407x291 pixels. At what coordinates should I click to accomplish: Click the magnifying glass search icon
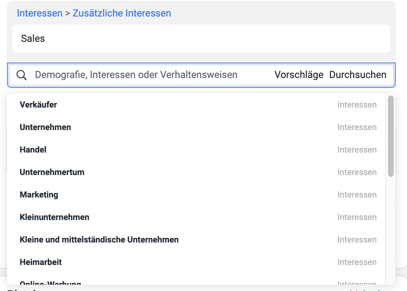22,75
